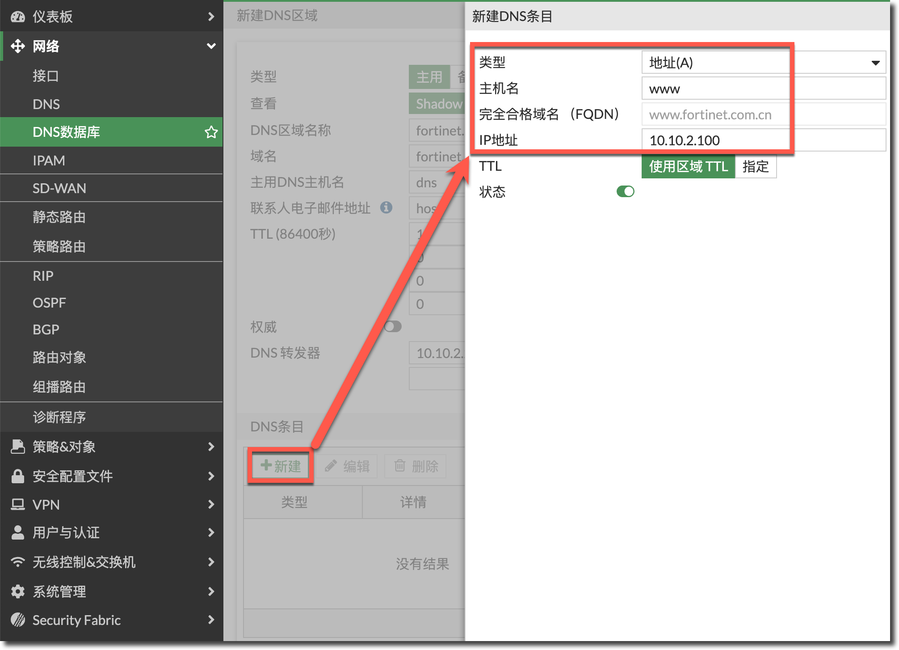Click the info icon beside 联系人电子邮件地址
Viewport: 899px width, 650px height.
[x=386, y=207]
